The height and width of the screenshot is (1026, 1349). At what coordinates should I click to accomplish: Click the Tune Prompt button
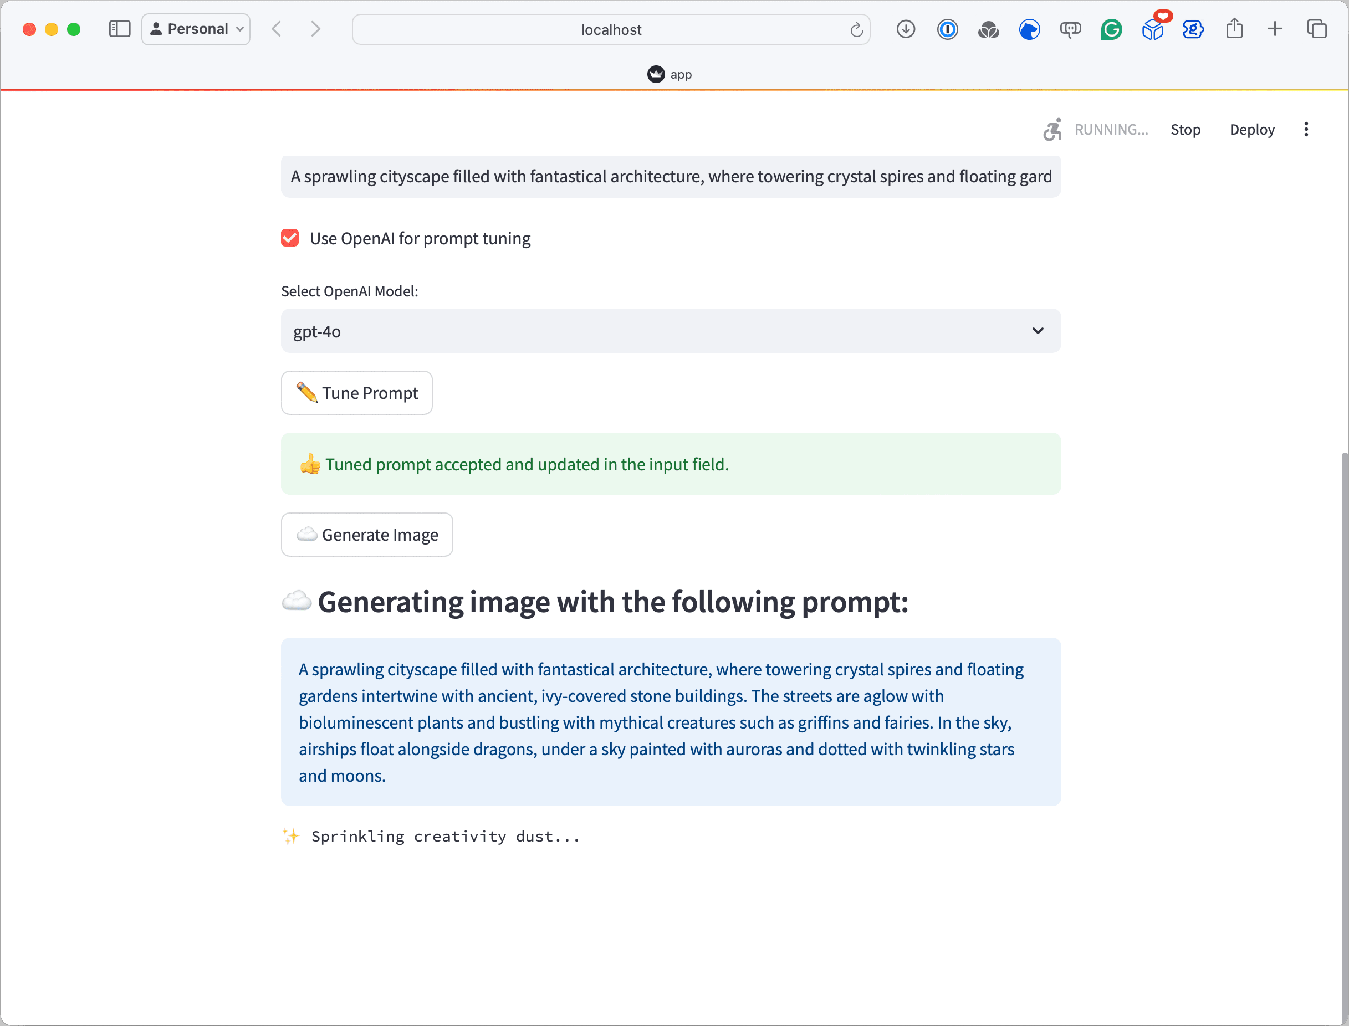pyautogui.click(x=357, y=393)
